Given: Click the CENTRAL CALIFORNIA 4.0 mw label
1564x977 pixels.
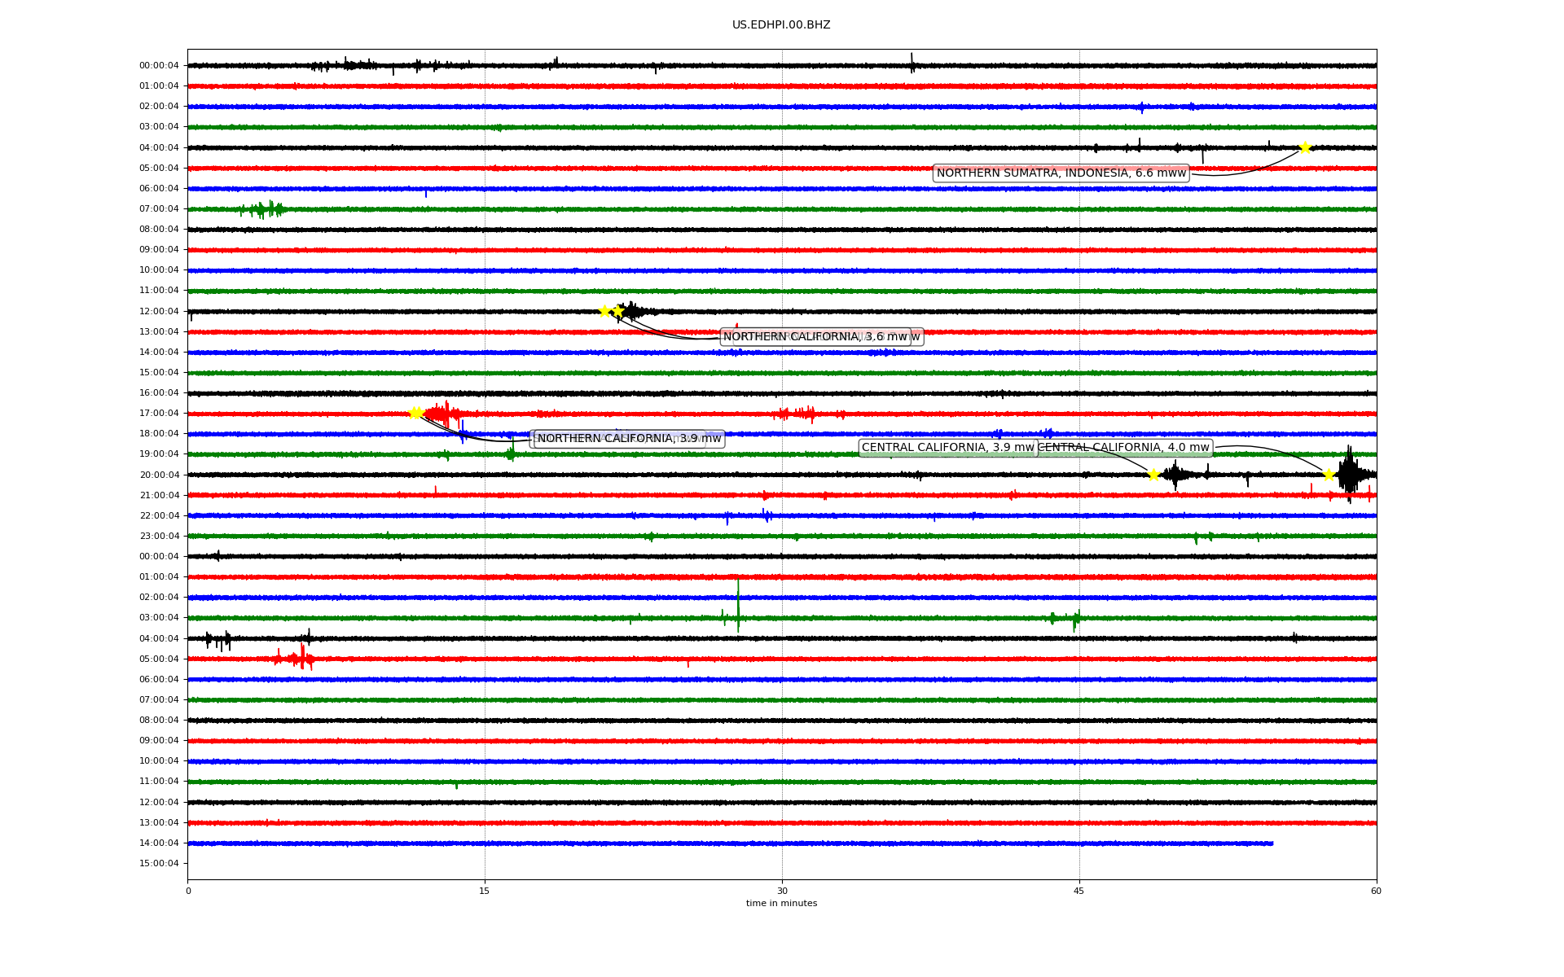Looking at the screenshot, I should coord(1126,447).
